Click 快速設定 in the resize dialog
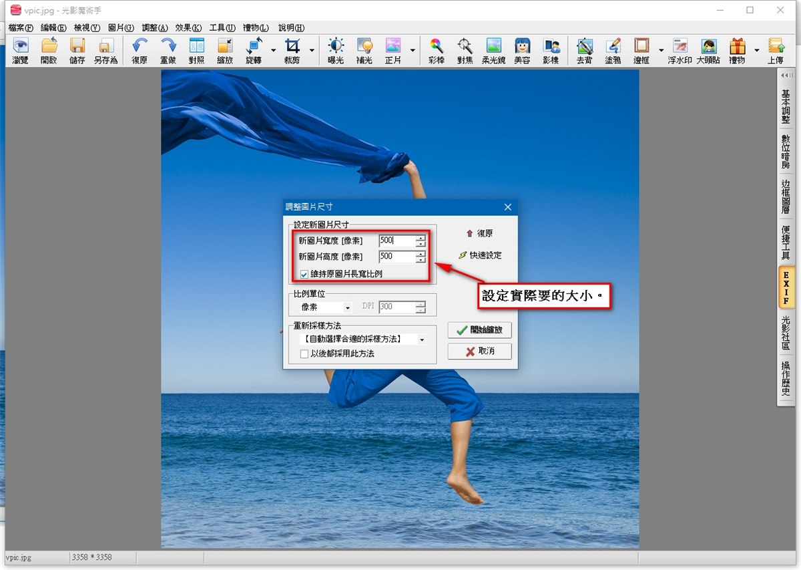The height and width of the screenshot is (570, 801). [x=480, y=255]
